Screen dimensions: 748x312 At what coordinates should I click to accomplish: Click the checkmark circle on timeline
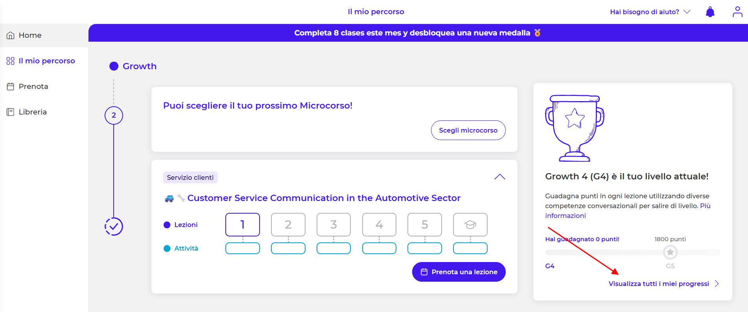(114, 227)
